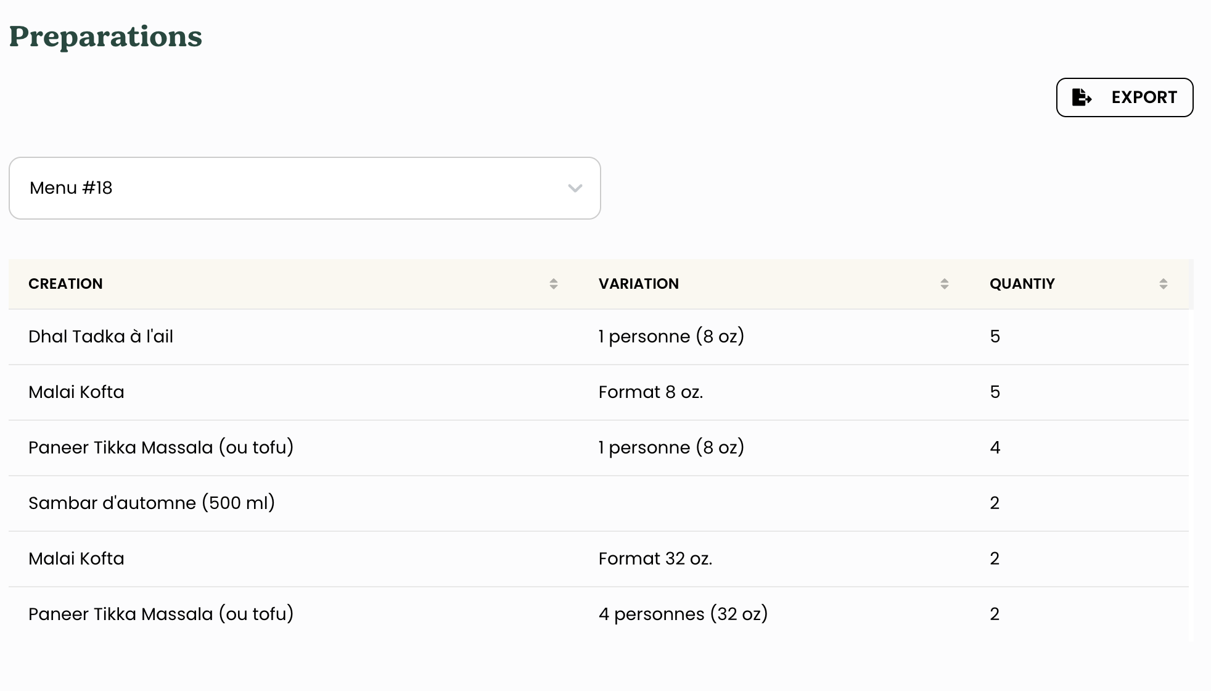
Task: Sort by QUANTIY column arrows
Action: point(1164,284)
